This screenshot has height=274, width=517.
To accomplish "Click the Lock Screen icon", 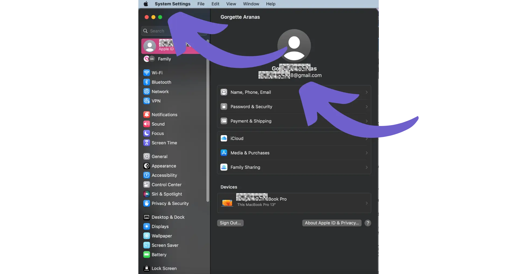I will point(146,269).
